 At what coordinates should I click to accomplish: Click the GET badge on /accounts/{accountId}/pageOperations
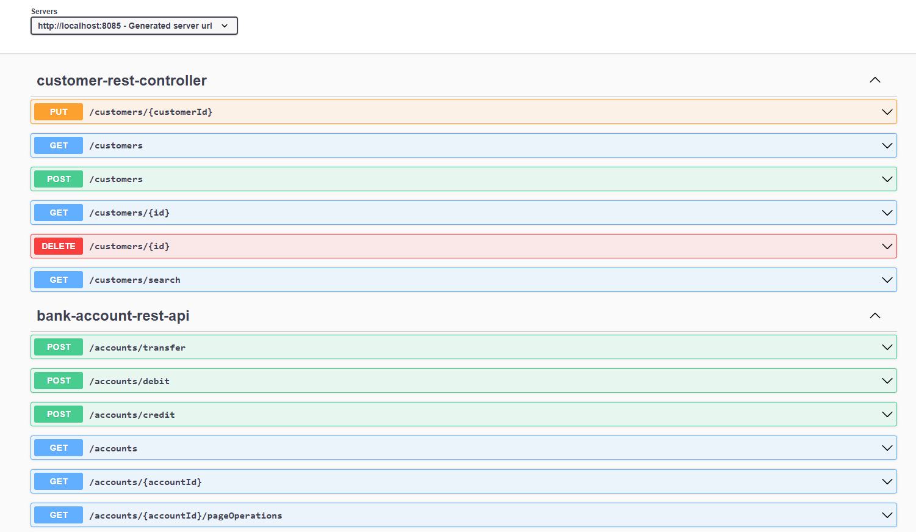click(58, 515)
